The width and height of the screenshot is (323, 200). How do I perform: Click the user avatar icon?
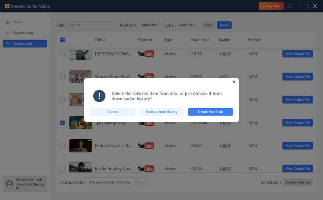[9, 184]
